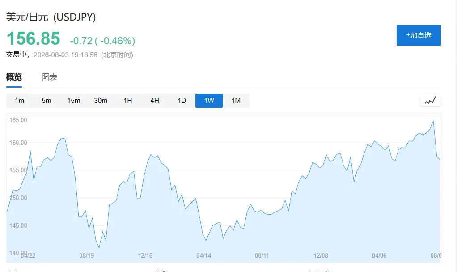The height and width of the screenshot is (272, 457).
Task: Choose the 15m interval
Action: [73, 101]
